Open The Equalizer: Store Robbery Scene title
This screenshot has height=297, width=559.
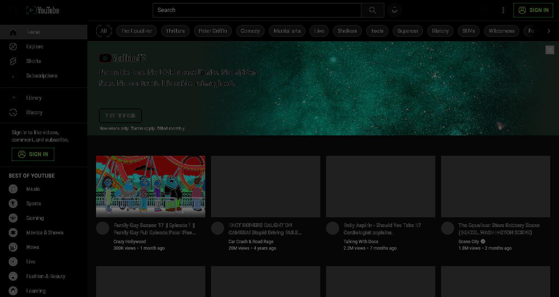[499, 229]
